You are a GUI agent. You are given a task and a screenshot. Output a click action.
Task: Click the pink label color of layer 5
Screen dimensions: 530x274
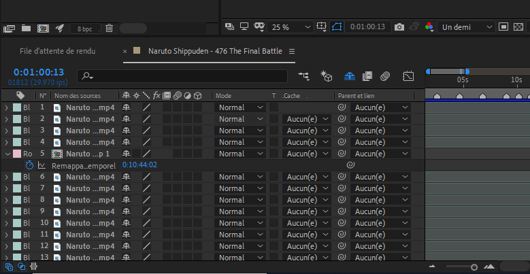(17, 154)
